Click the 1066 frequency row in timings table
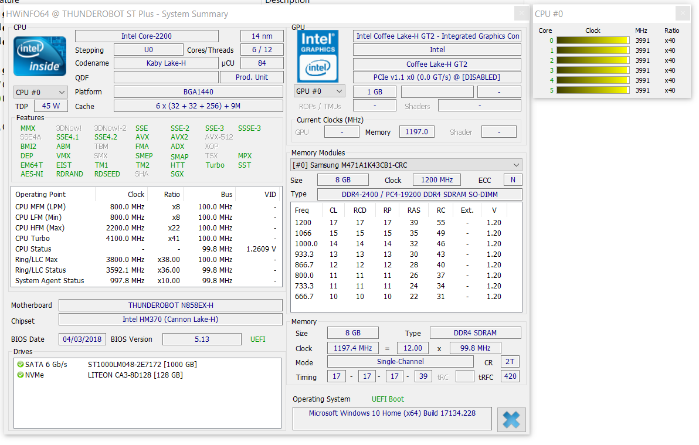The height and width of the screenshot is (445, 699). 406,233
